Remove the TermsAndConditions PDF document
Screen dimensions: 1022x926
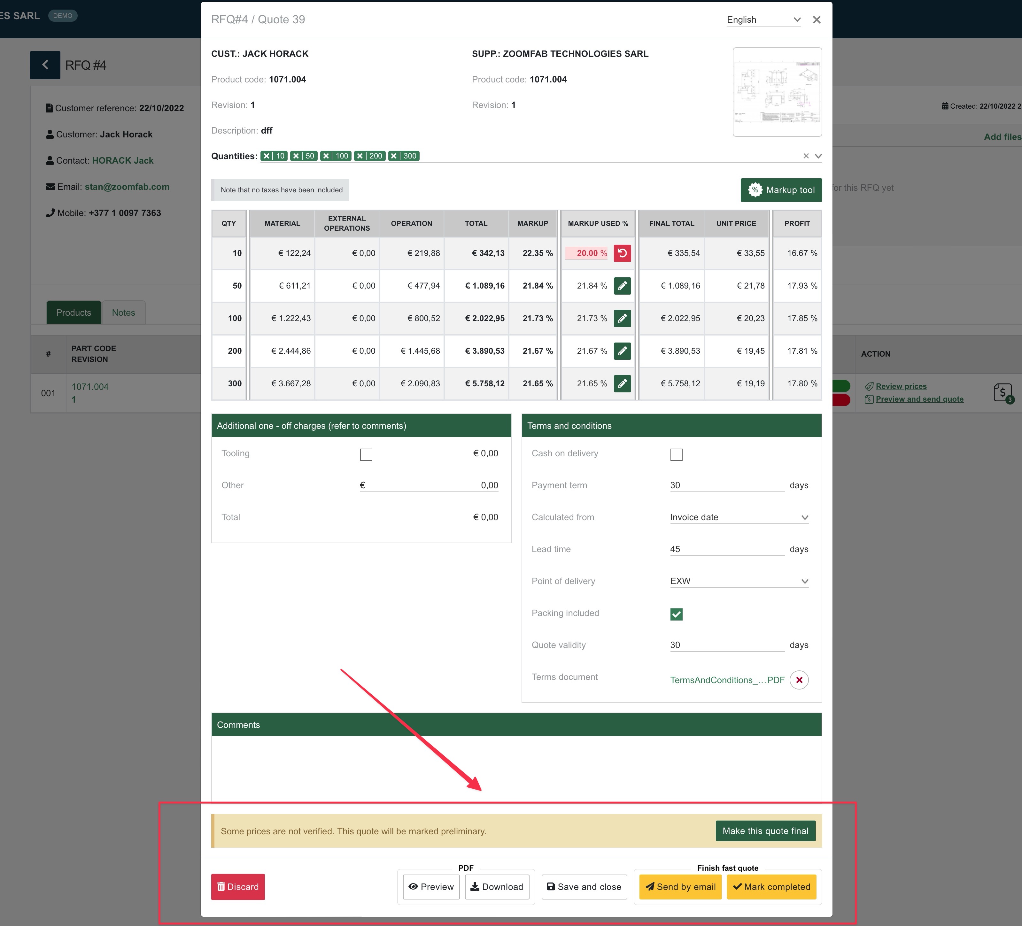click(799, 680)
